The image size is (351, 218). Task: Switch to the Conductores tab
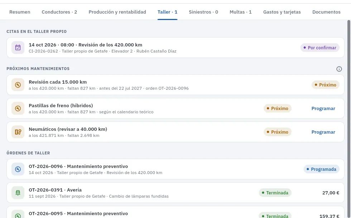pos(59,12)
